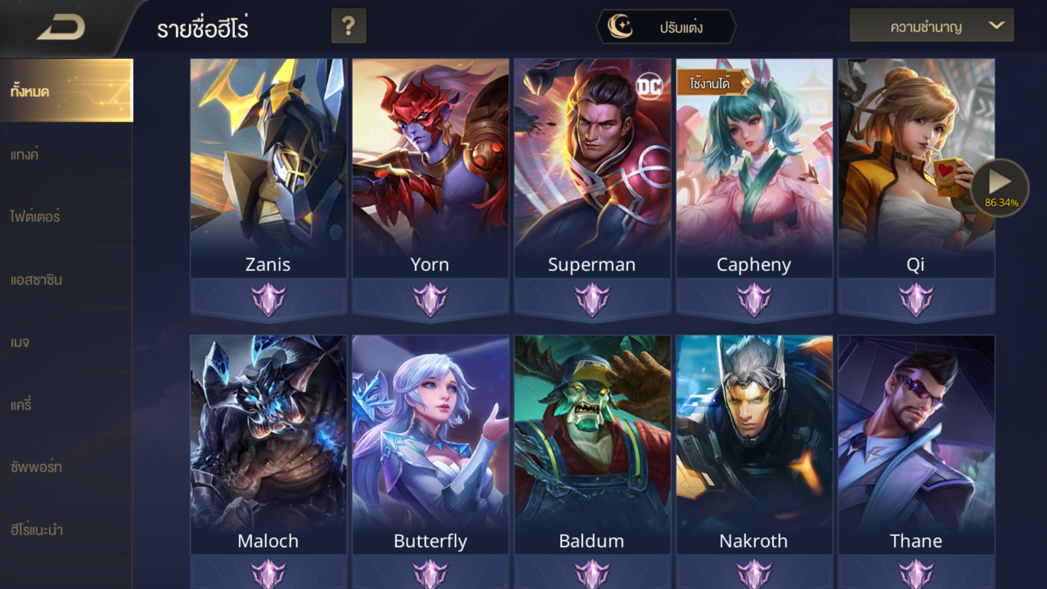Click the mastery badge under Superman

[x=592, y=300]
